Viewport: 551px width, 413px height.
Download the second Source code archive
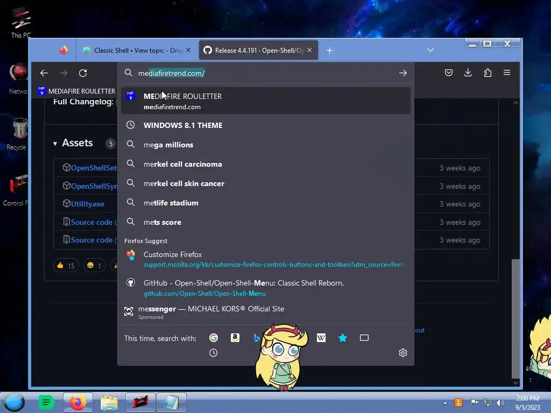tap(94, 240)
